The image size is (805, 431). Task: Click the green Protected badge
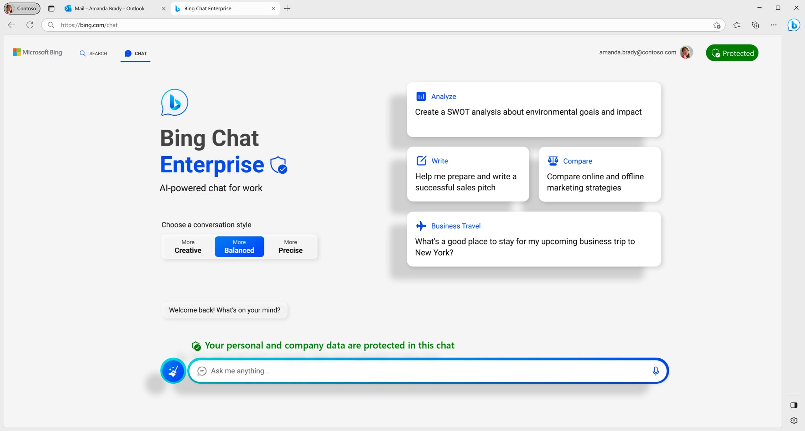(732, 53)
